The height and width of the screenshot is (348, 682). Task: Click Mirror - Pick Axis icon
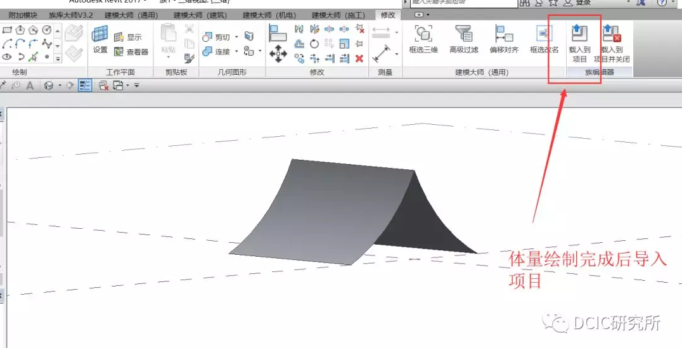click(x=299, y=29)
